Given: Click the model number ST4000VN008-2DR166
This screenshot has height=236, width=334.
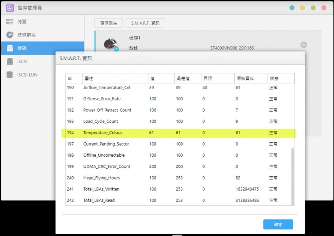Looking at the screenshot, I should click(232, 48).
